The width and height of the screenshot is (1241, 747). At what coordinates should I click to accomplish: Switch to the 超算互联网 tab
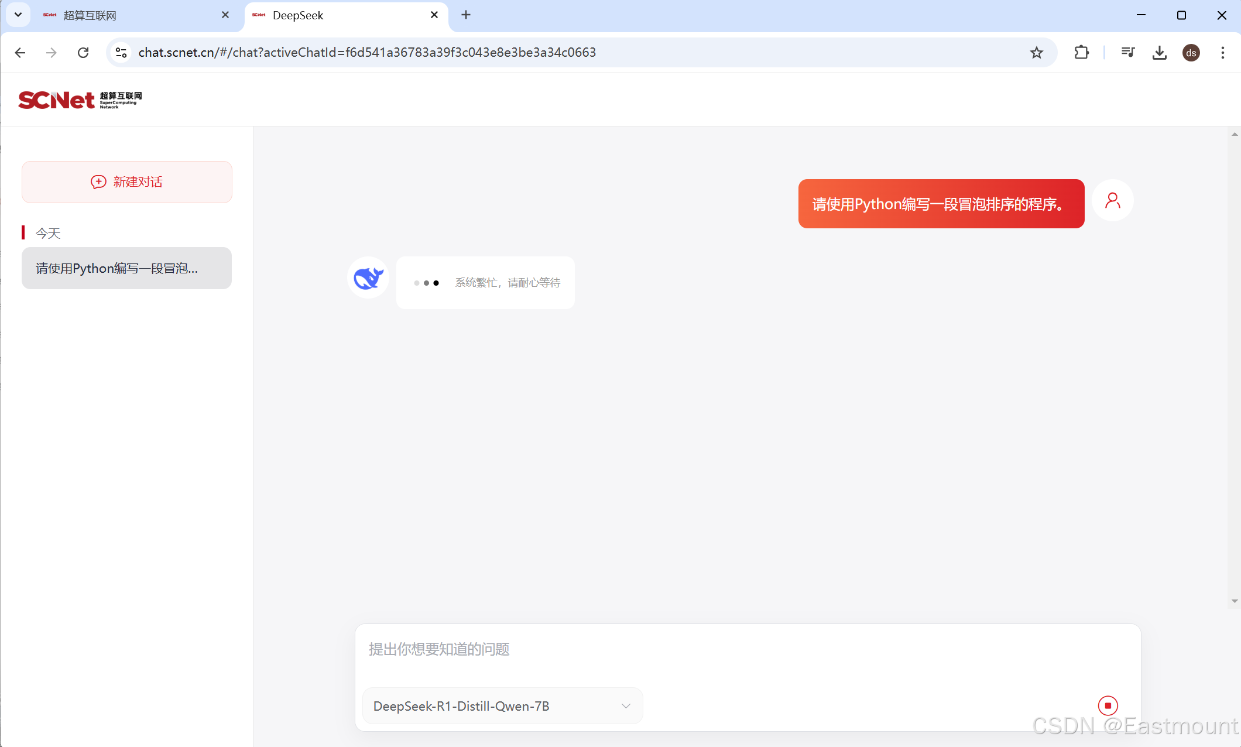click(129, 15)
